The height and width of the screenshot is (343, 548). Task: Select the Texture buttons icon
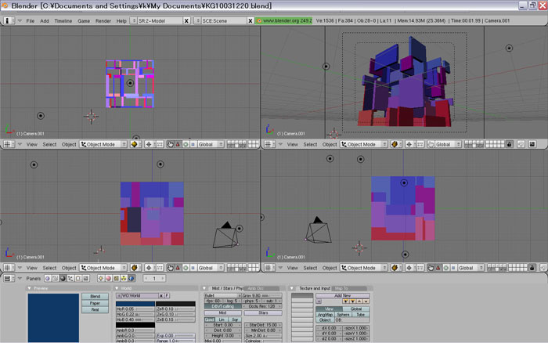[x=116, y=279]
